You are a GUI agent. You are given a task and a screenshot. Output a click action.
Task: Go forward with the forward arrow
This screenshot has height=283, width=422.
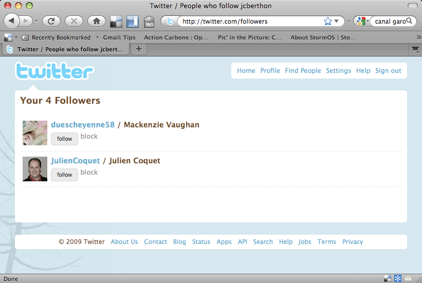[26, 21]
